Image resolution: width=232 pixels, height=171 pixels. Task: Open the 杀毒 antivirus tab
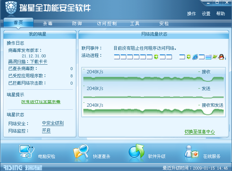pos(48,23)
